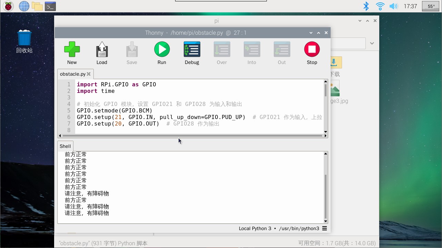Stop the running program
This screenshot has width=442, height=248.
[x=312, y=53]
